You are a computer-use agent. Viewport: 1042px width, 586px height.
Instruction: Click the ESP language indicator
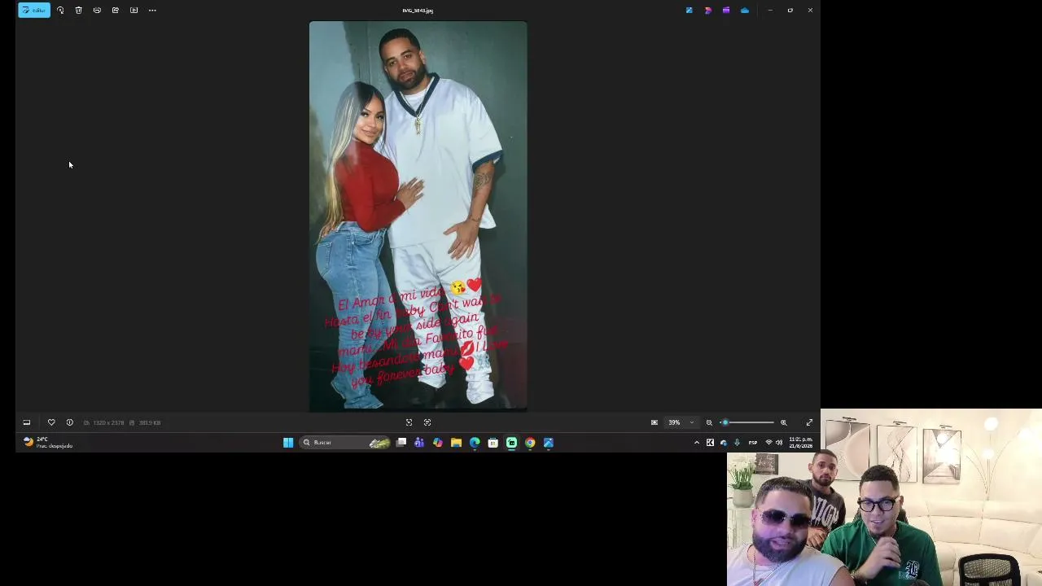coord(753,443)
